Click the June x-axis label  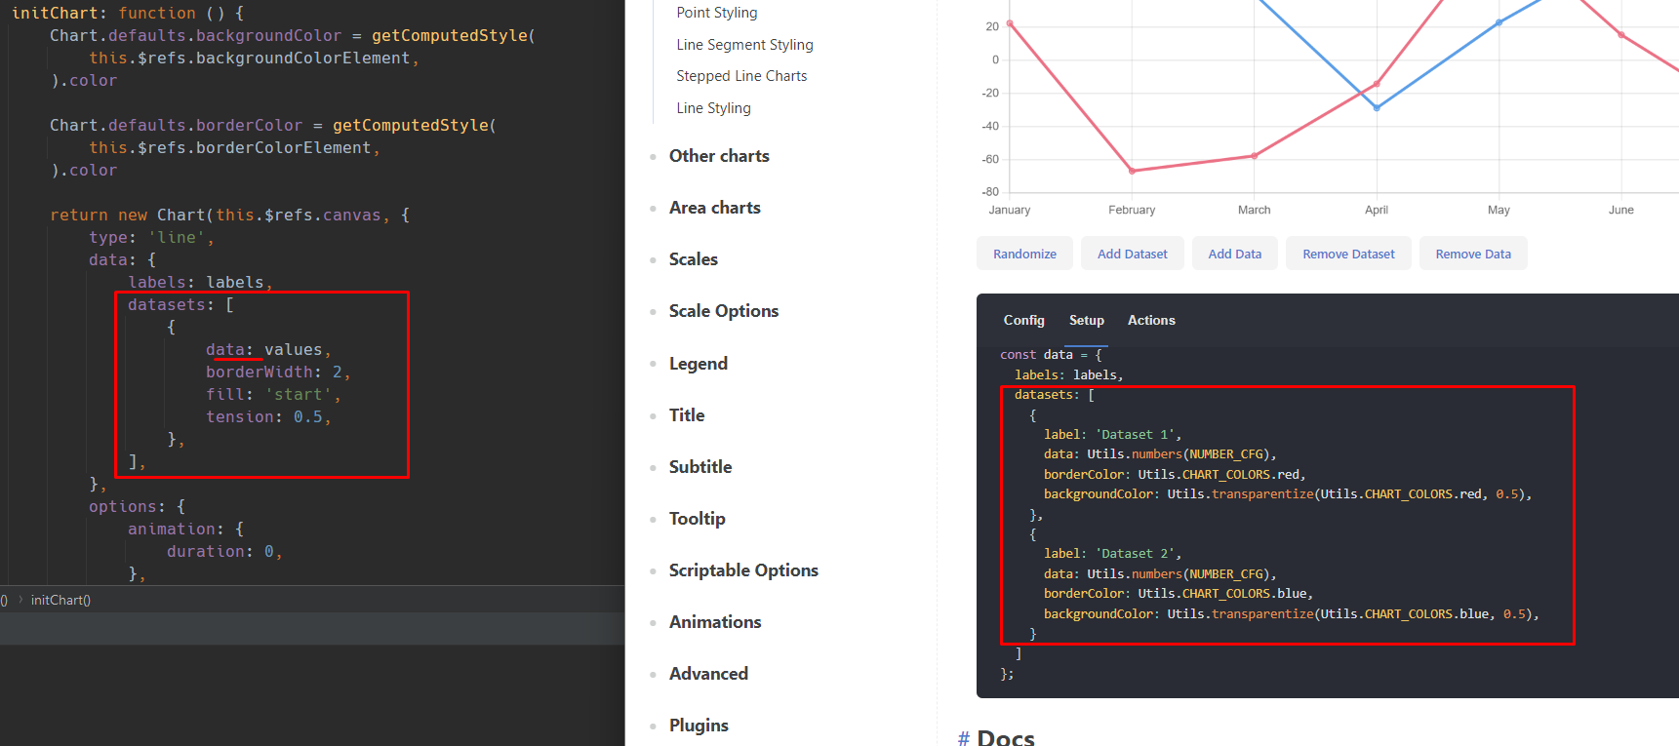pyautogui.click(x=1620, y=210)
